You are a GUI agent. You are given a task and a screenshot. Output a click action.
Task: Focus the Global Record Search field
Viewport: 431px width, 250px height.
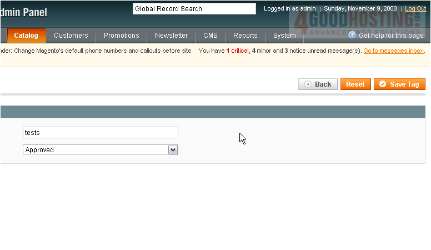tap(194, 9)
